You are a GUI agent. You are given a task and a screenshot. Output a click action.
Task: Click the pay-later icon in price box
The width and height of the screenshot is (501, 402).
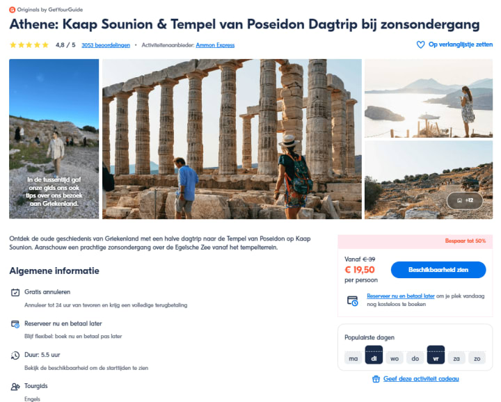click(352, 300)
